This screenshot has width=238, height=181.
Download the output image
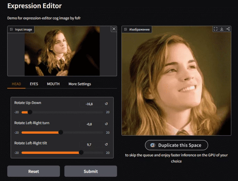click(222, 29)
